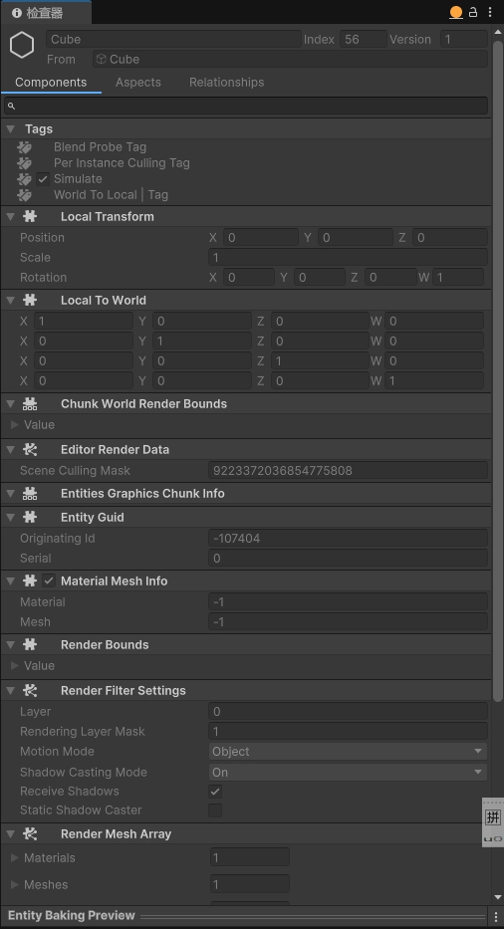Open the Entity Baking Preview options menu

496,915
